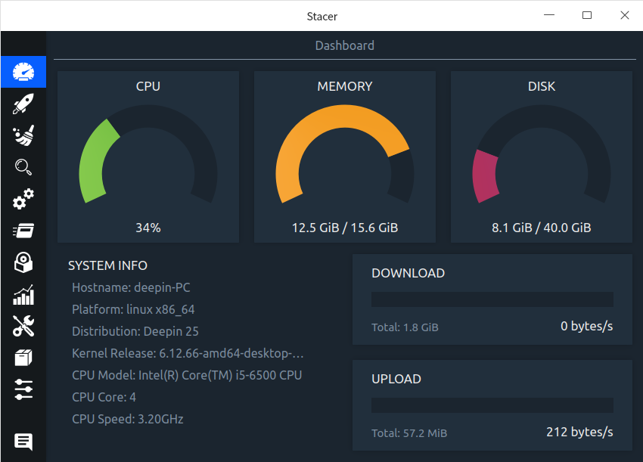
Task: Open the Search magnifier page
Action: [23, 167]
